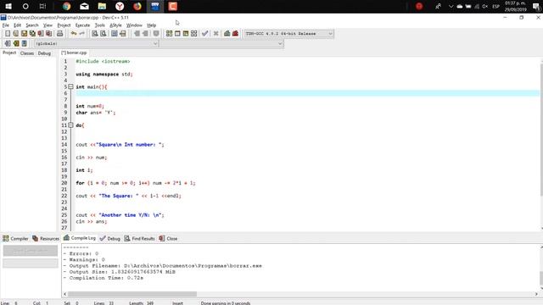
Task: Open profile analysis icon
Action: (x=227, y=34)
